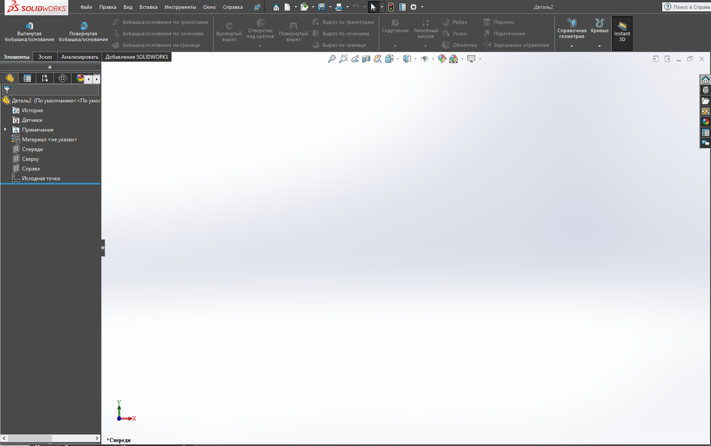
Task: Click the Print icon
Action: pyautogui.click(x=338, y=7)
